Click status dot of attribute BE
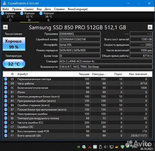Viewport: 155px width, 151px height. pyautogui.click(x=6, y=118)
